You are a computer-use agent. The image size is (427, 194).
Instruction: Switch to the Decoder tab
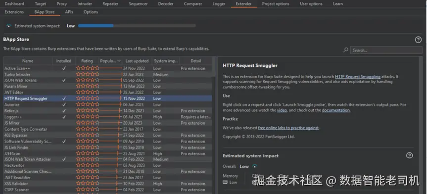coord(166,4)
